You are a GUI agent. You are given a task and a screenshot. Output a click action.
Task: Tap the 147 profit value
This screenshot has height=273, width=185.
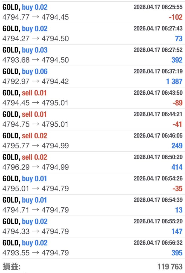pyautogui.click(x=177, y=231)
